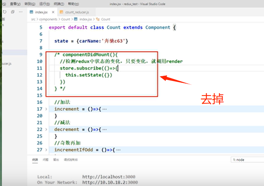Click the 'export' keyword on line 5

(x=57, y=27)
